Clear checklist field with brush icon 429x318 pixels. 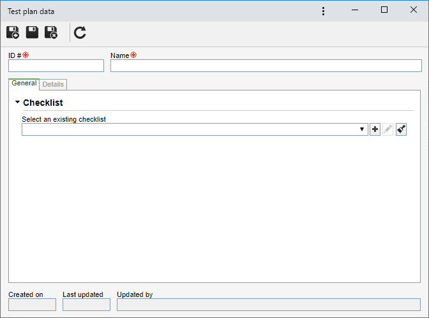(401, 129)
